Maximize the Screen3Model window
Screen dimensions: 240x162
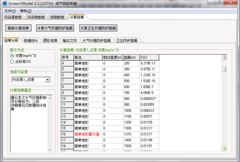(x=219, y=2)
